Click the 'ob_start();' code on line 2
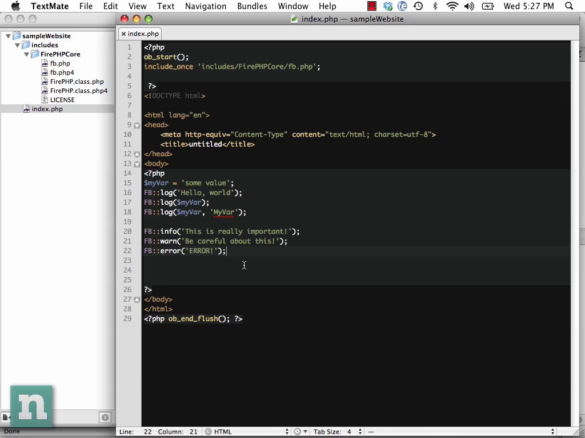 pyautogui.click(x=166, y=57)
